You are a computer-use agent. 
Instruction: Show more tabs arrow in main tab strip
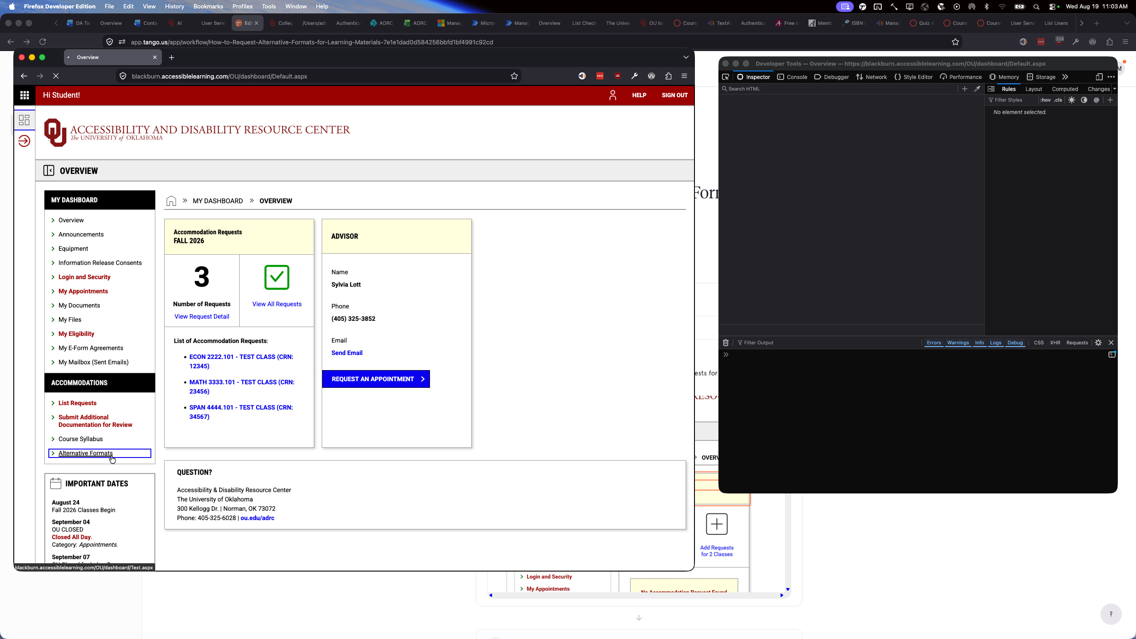pos(1082,23)
